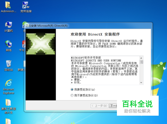The height and width of the screenshot is (124, 167).
Task: Open the 激活工具驱动人生 folder icon
Action: pos(8,106)
